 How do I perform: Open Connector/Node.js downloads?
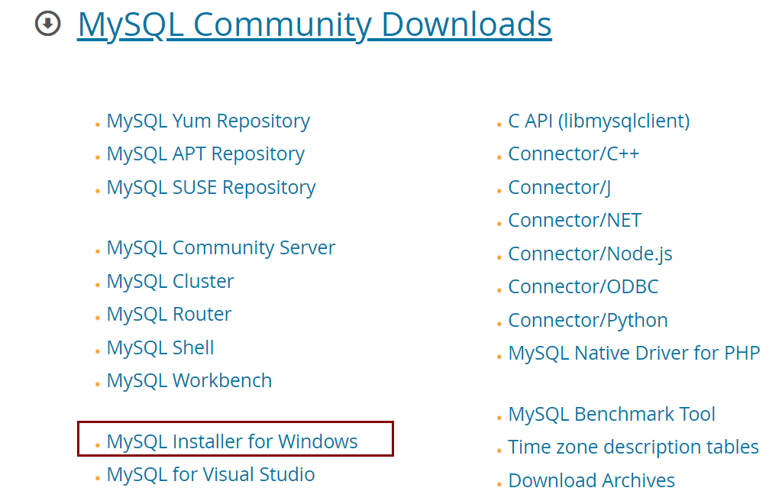[x=590, y=254]
